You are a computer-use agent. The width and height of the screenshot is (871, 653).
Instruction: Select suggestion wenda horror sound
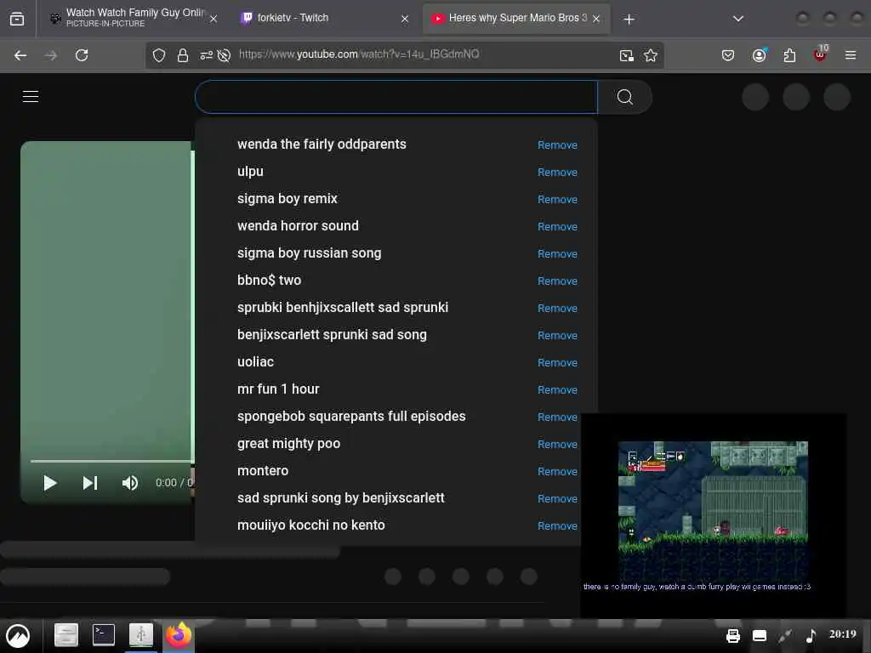tap(298, 226)
